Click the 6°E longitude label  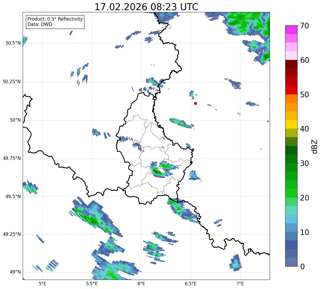141,283
